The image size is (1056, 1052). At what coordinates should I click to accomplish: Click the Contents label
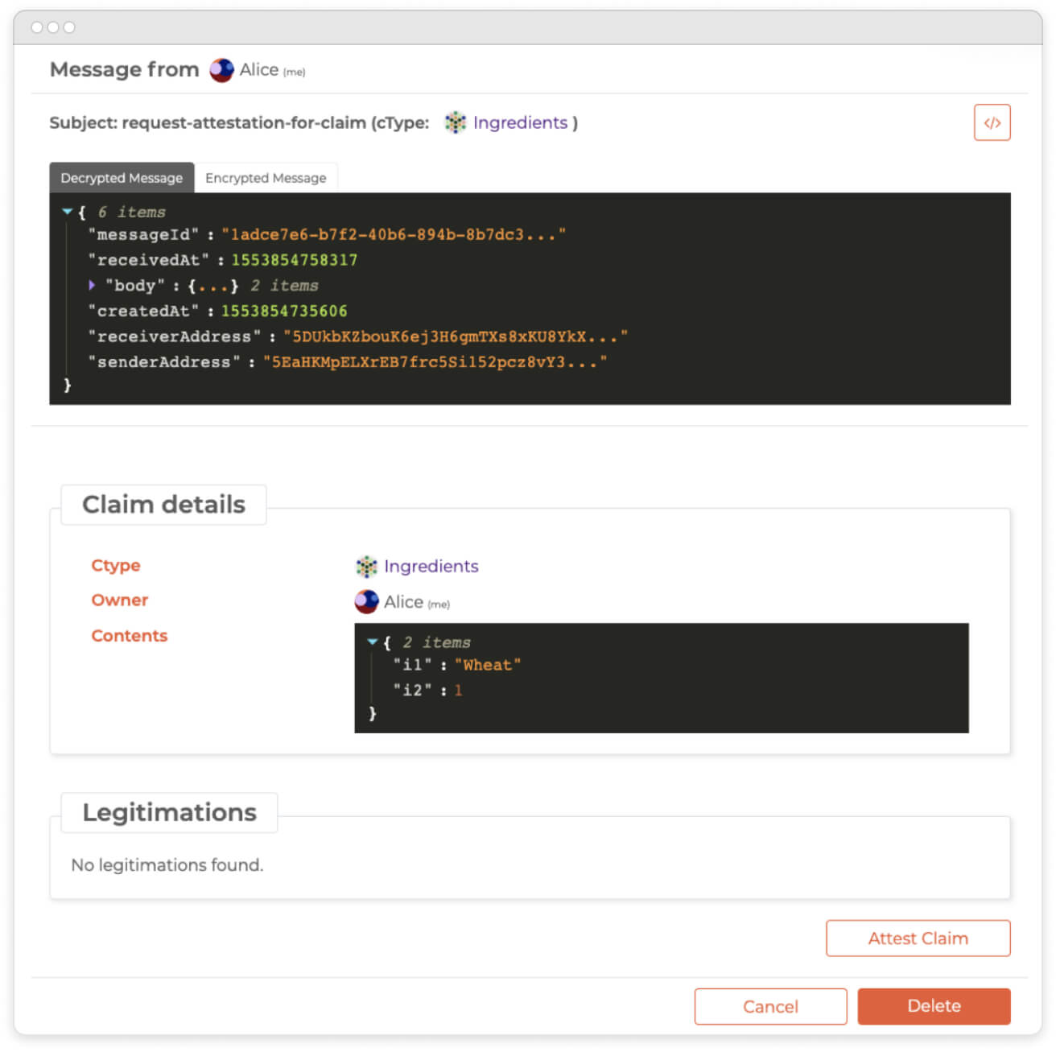(129, 636)
